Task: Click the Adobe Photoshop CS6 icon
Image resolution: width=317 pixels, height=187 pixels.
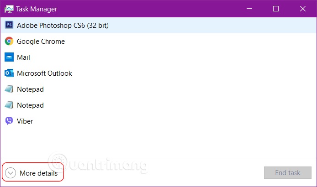Action: pos(9,25)
